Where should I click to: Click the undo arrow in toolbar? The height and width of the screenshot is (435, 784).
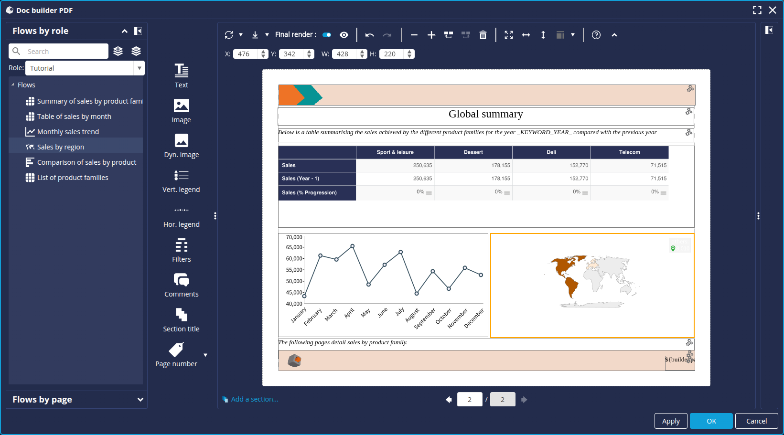click(369, 35)
